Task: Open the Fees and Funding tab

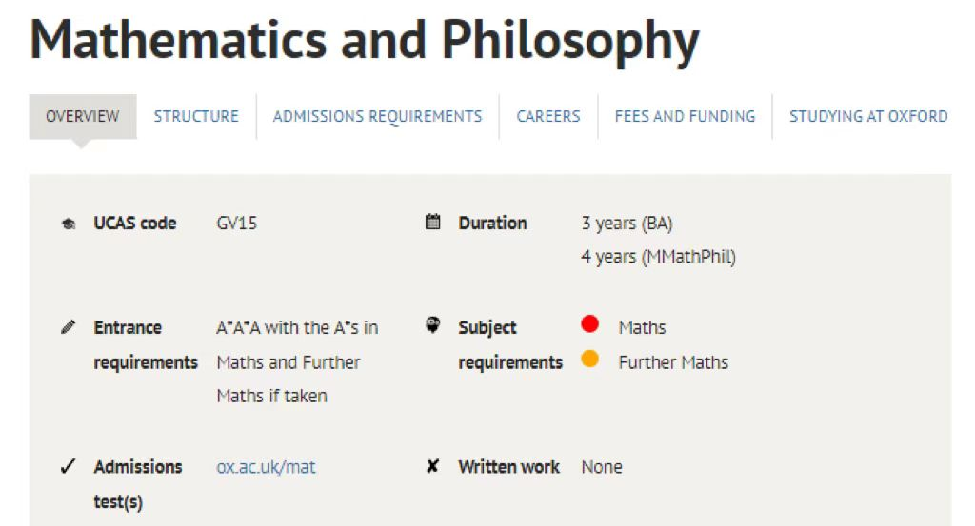Action: (x=685, y=117)
